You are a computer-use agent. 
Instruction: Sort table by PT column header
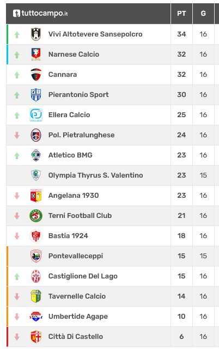(x=181, y=14)
